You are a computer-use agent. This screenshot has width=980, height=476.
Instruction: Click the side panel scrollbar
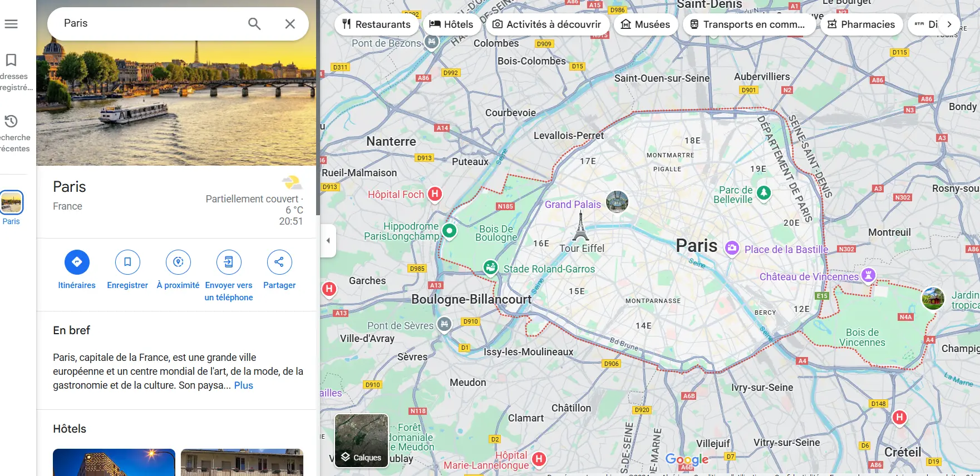pos(318,107)
